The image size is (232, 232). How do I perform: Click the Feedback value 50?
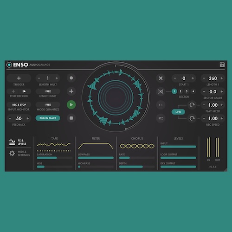coord(19,118)
